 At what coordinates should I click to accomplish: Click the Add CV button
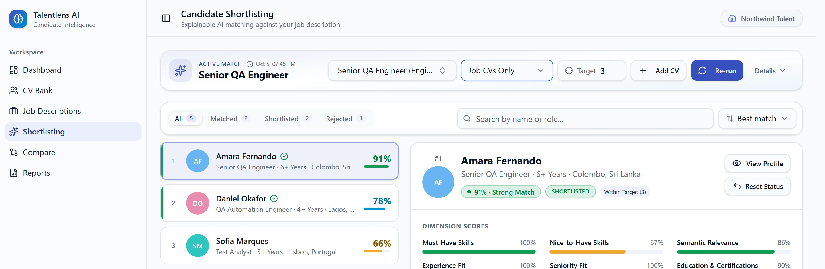[659, 70]
